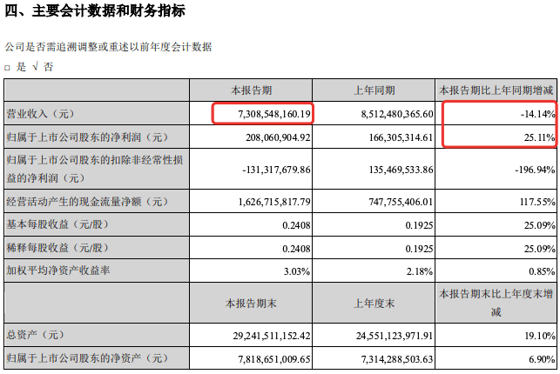The width and height of the screenshot is (560, 374).
Task: Click row label 归属于上市公司股东的净资产（元）
Action: pos(87,358)
